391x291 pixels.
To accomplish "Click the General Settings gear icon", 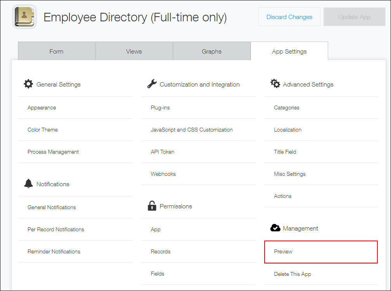I will (28, 84).
